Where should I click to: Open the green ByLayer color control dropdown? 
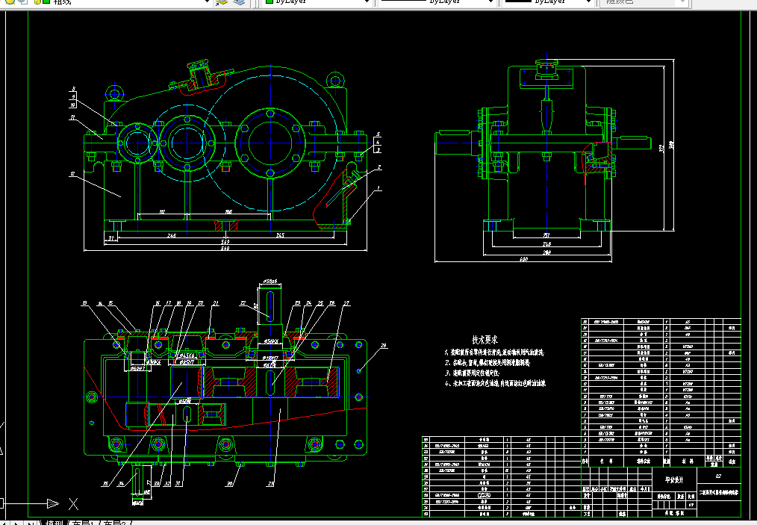[317, 2]
